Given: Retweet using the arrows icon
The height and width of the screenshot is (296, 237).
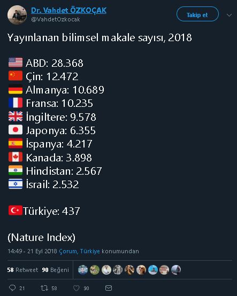Looking at the screenshot, I should [44, 288].
